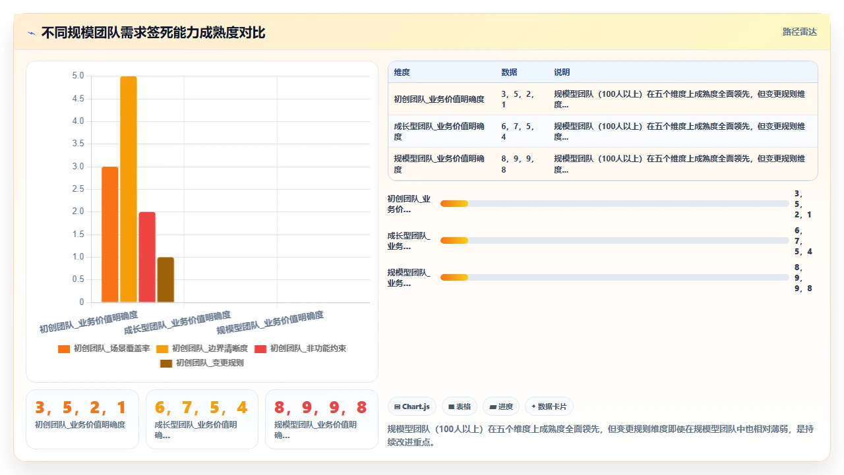844x475 pixels.
Task: Toggle legend entry 初创团队_非功能约束
Action: [x=300, y=349]
